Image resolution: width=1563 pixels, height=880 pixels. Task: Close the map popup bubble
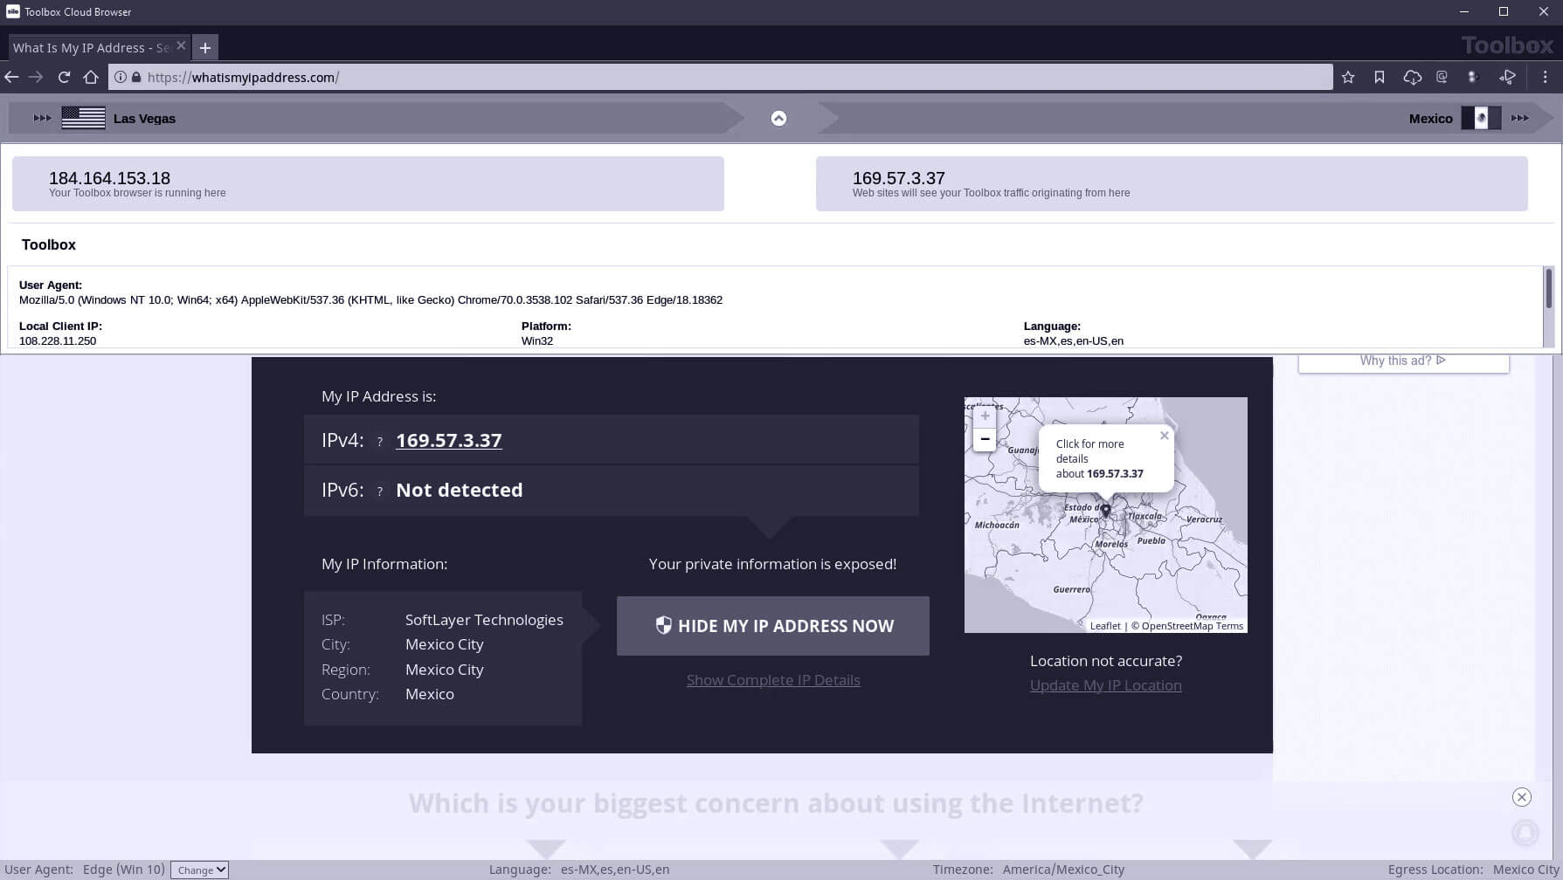pos(1164,436)
